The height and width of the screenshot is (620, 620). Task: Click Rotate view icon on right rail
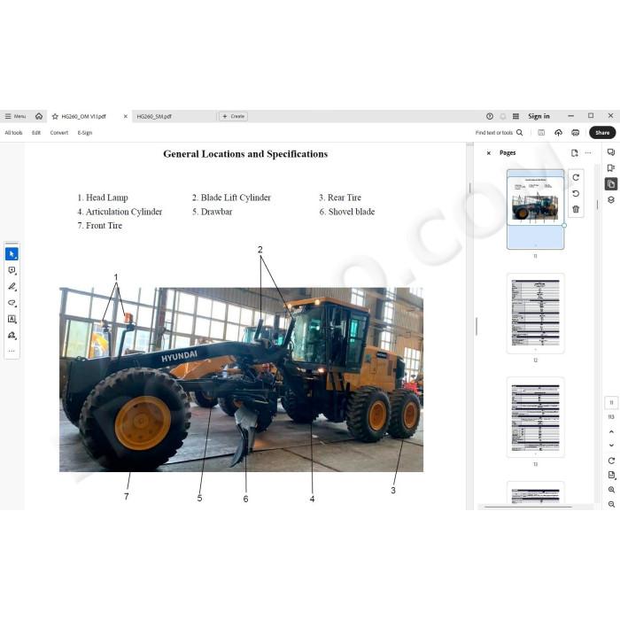[x=611, y=461]
